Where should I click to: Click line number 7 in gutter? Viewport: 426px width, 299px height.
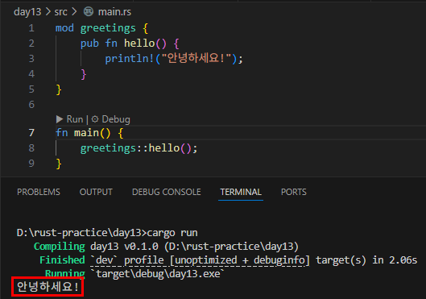tap(31, 133)
